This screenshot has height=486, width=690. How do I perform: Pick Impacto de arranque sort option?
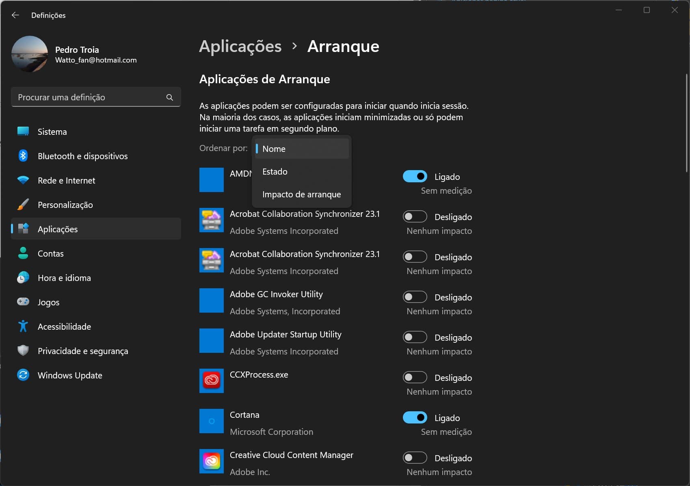302,194
